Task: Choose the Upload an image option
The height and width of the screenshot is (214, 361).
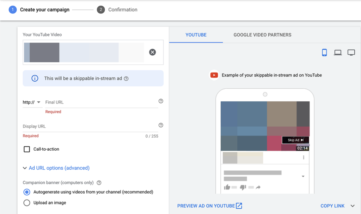Action: click(x=26, y=202)
